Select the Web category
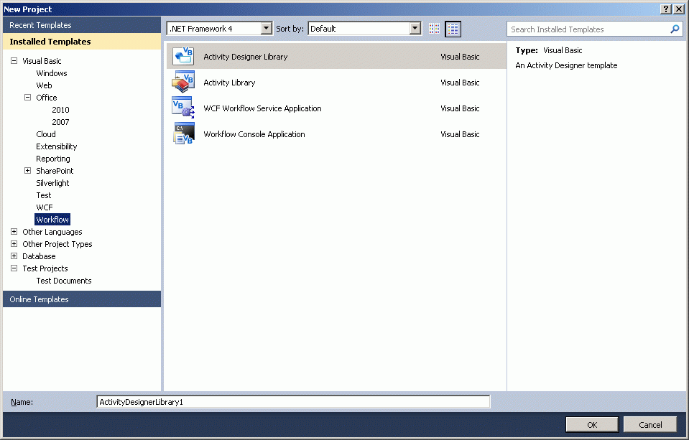The width and height of the screenshot is (689, 440). (x=44, y=85)
